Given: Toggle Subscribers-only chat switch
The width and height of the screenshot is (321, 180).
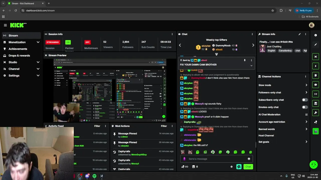Looking at the screenshot, I should [x=305, y=100].
